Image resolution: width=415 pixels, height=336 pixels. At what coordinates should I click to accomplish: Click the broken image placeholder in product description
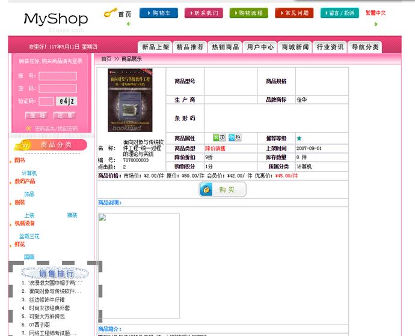coord(103,218)
